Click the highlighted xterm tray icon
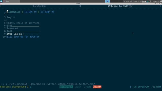 click(107, 1)
